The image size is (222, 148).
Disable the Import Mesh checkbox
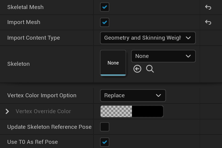[x=105, y=22]
